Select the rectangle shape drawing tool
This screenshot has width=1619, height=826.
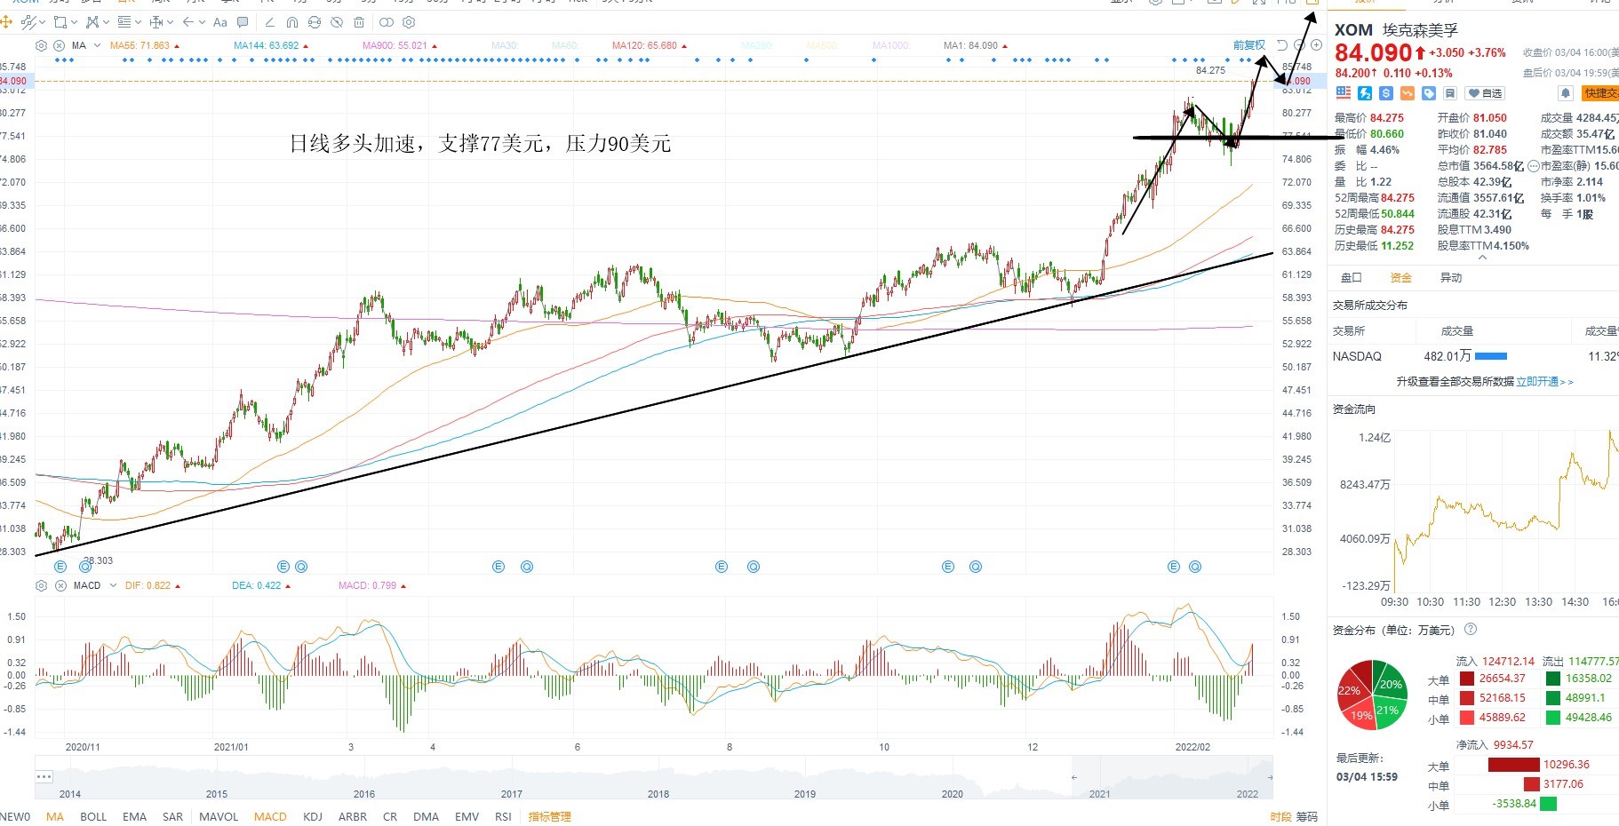click(x=60, y=21)
